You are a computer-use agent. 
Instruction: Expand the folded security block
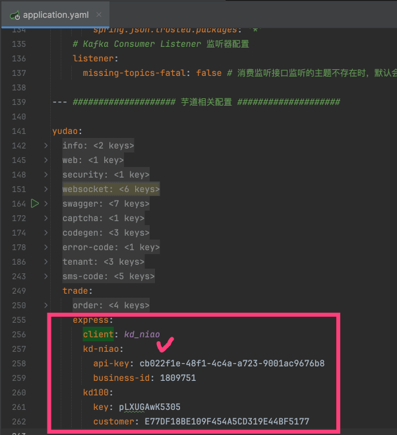pyautogui.click(x=46, y=174)
